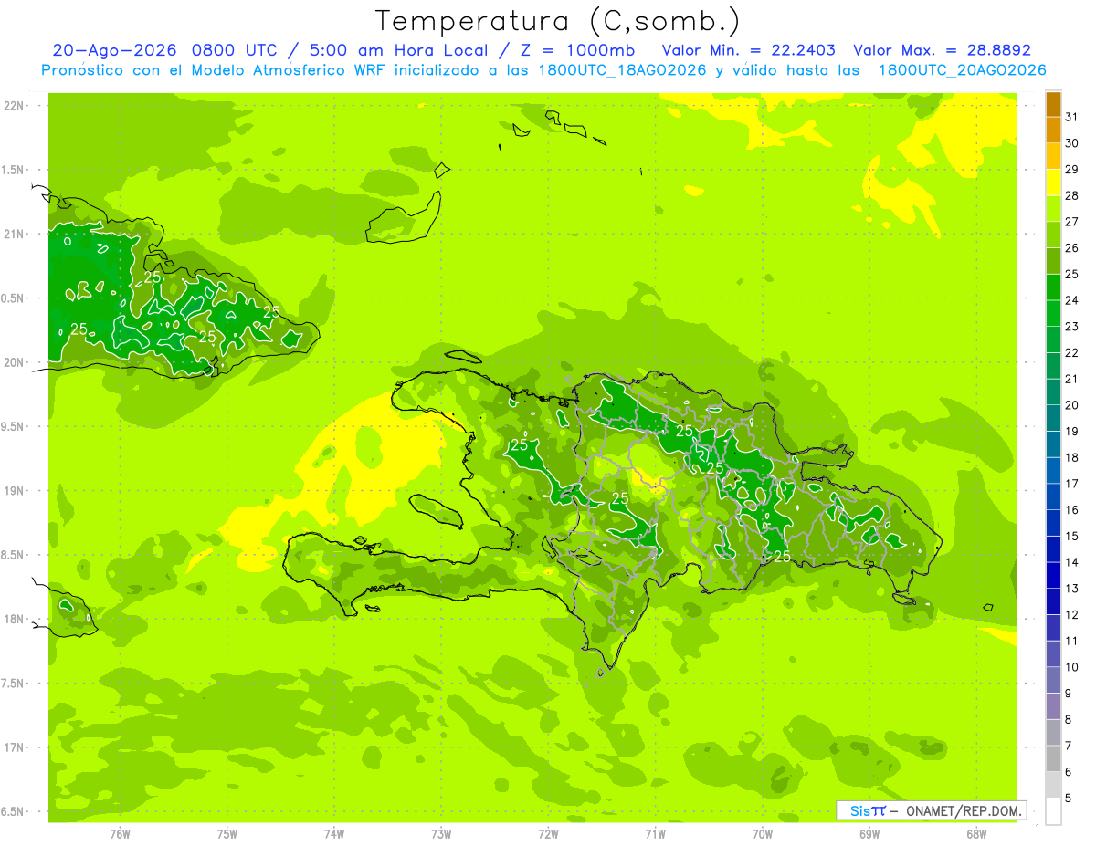Click the "ONAMET/REP.DOM." credit text

pyautogui.click(x=963, y=810)
